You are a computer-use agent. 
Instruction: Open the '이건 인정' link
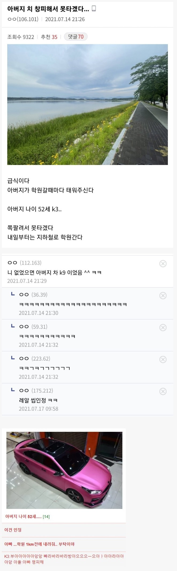[13, 530]
